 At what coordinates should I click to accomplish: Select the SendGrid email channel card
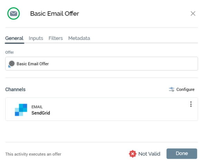coord(101,109)
